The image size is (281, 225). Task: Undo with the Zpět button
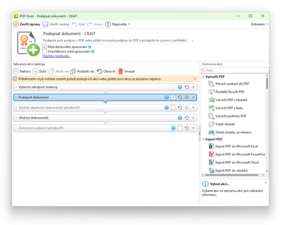(x=78, y=24)
